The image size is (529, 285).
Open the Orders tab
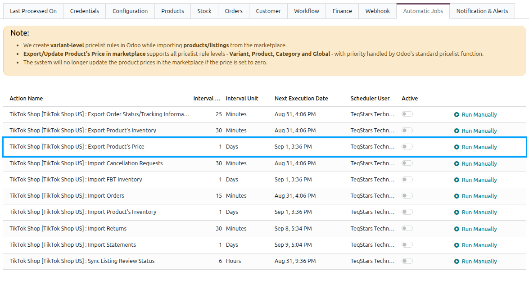pos(234,11)
